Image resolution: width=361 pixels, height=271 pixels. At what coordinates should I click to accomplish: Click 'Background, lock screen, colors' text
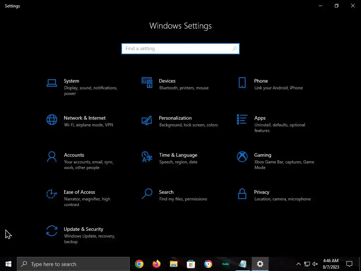(188, 125)
